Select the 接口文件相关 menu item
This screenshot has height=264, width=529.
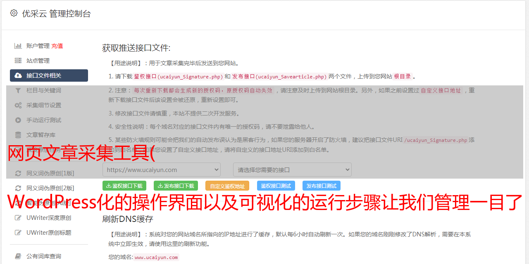[49, 75]
